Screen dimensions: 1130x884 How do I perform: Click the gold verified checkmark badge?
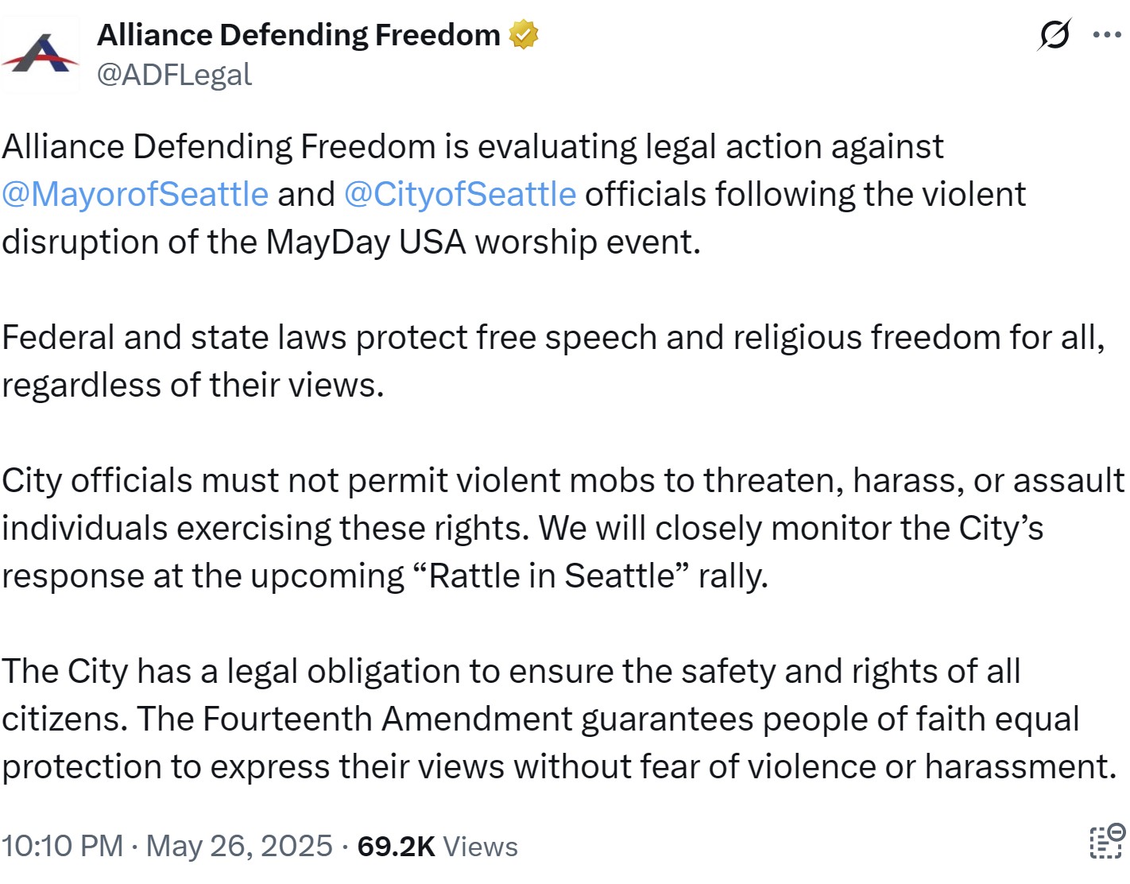pyautogui.click(x=524, y=35)
